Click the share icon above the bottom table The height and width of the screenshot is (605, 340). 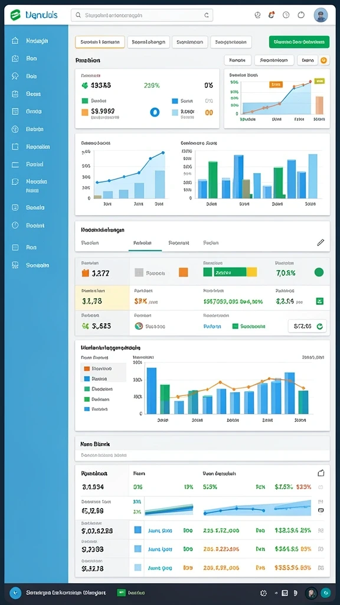321,473
